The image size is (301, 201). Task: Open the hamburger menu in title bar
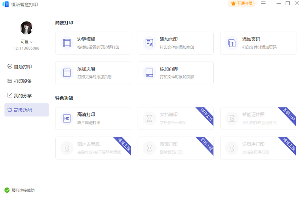pyautogui.click(x=263, y=3)
